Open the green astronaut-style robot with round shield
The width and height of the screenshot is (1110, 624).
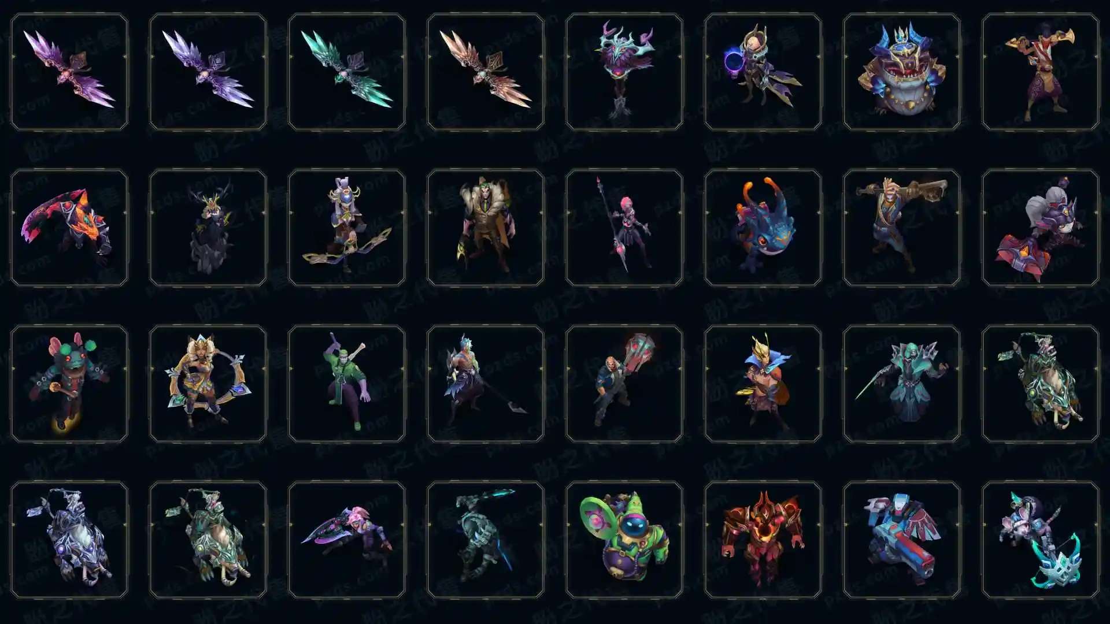pyautogui.click(x=624, y=540)
